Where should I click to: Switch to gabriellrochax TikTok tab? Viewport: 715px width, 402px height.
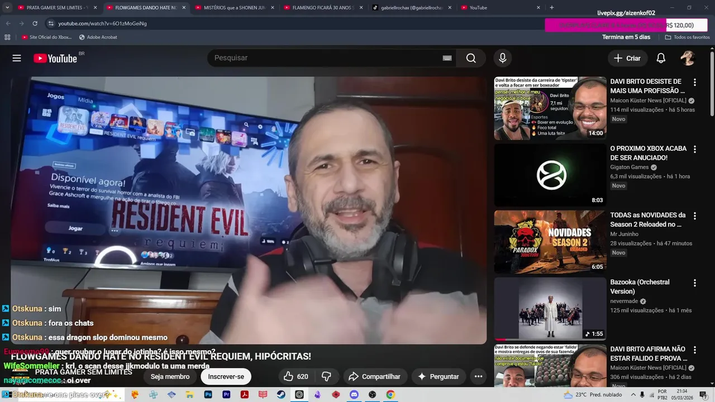pos(412,8)
